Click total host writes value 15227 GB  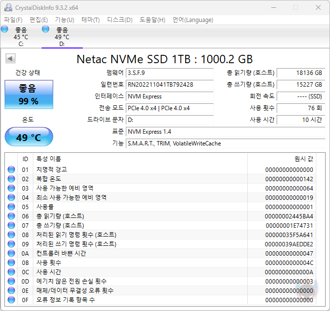click(x=301, y=85)
